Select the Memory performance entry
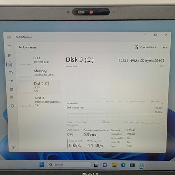This screenshot has width=175, height=175. point(40,73)
